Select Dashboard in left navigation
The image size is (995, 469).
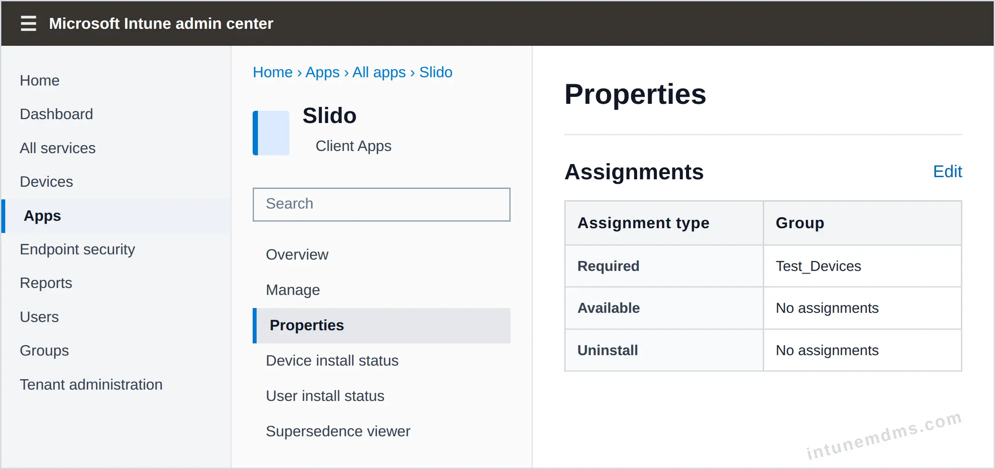click(56, 114)
